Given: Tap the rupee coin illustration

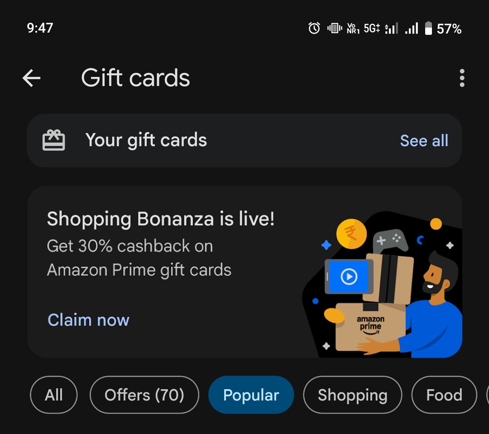Looking at the screenshot, I should (x=351, y=234).
